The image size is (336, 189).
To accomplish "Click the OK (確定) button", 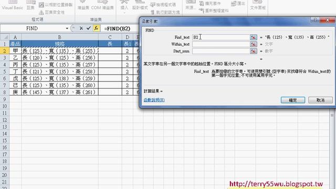I will pos(293,100).
